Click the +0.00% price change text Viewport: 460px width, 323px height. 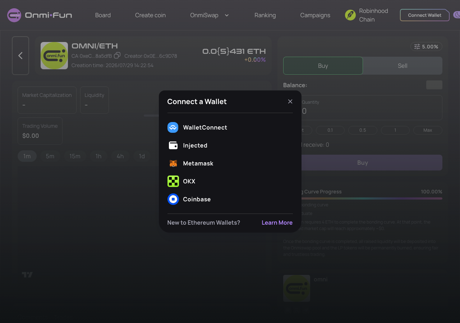click(x=255, y=60)
